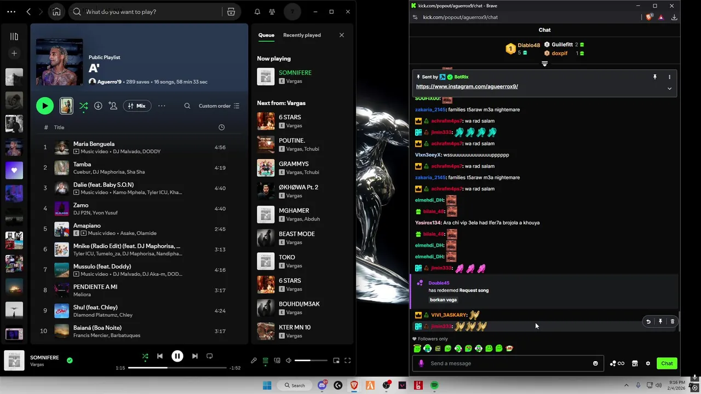
Task: Open Aguerro'9 profile link
Action: [109, 82]
